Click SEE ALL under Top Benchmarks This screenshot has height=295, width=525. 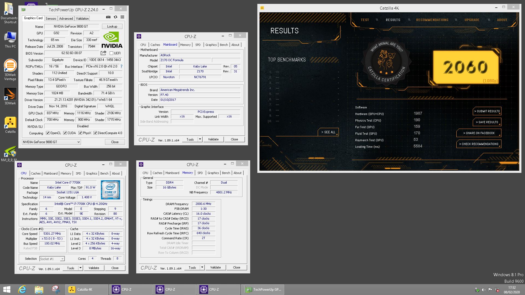pos(328,132)
